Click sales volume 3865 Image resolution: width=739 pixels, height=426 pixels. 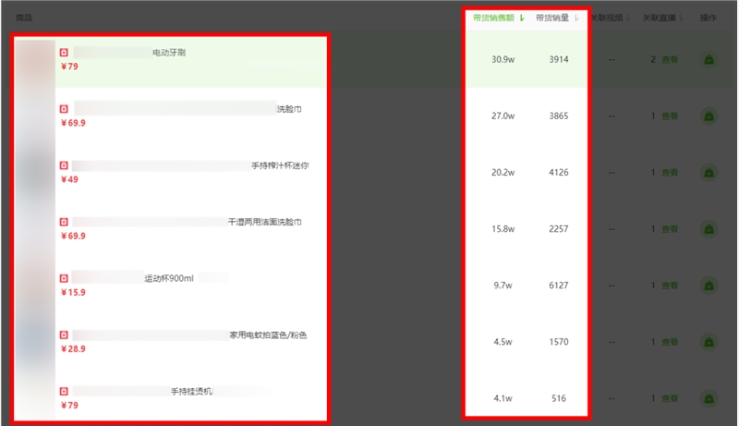point(559,116)
